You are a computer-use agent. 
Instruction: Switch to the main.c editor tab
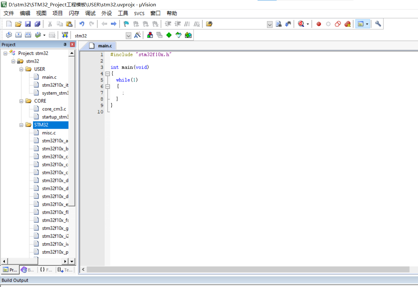[x=101, y=46]
